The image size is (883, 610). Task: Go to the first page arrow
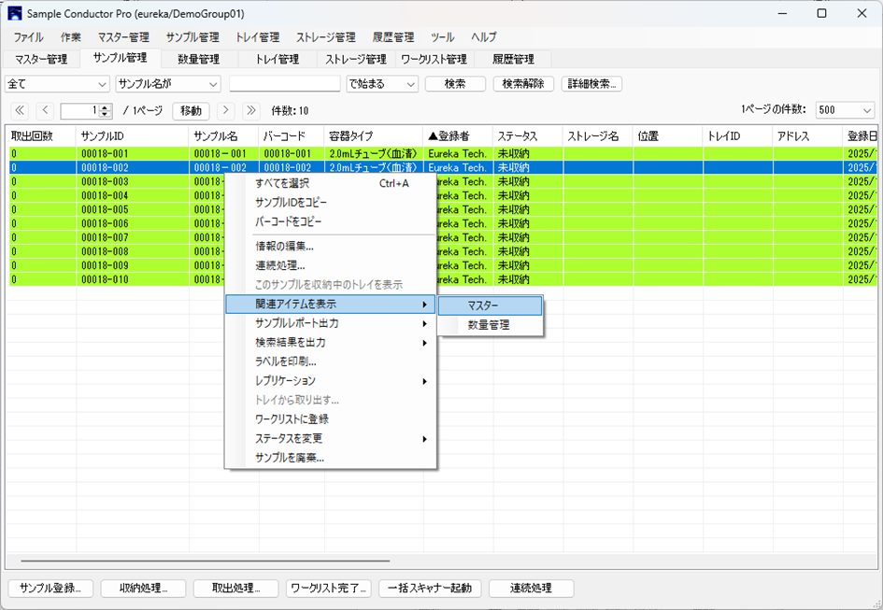click(x=20, y=111)
